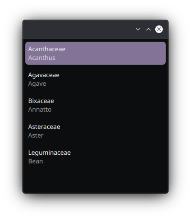Pick the Bixaceae family item
Image resolution: width=191 pixels, height=219 pixels.
[x=95, y=105]
